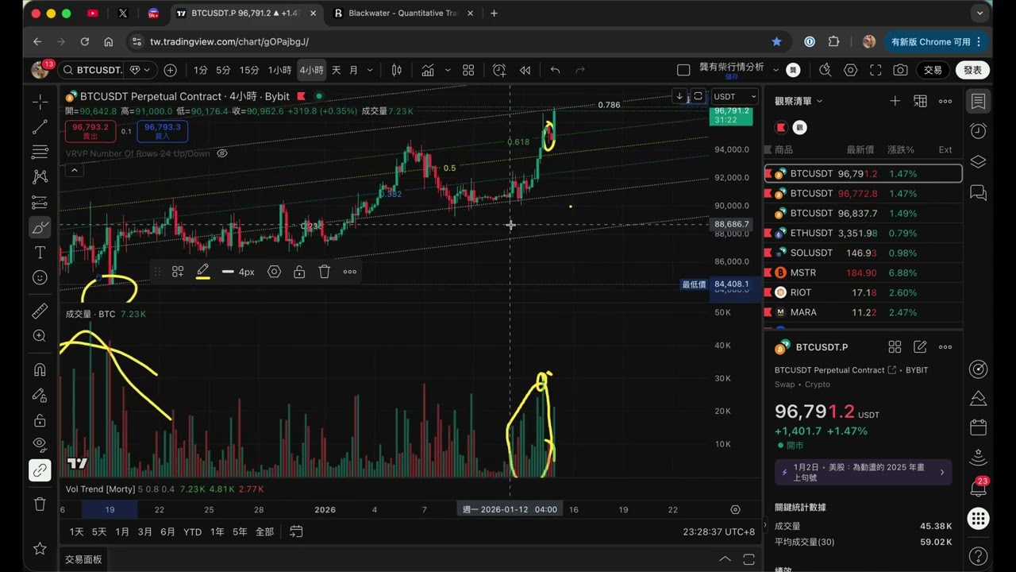
Task: Create an alert from top toolbar
Action: coord(499,70)
